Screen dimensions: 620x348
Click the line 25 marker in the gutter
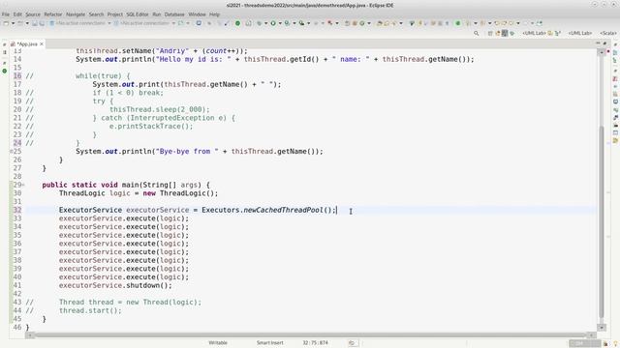(11, 152)
